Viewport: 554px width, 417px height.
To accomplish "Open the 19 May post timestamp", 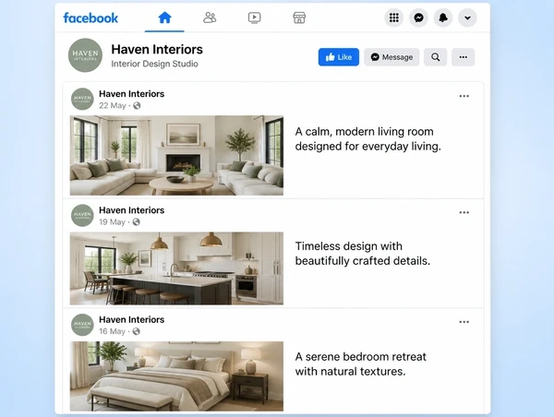I will (112, 222).
